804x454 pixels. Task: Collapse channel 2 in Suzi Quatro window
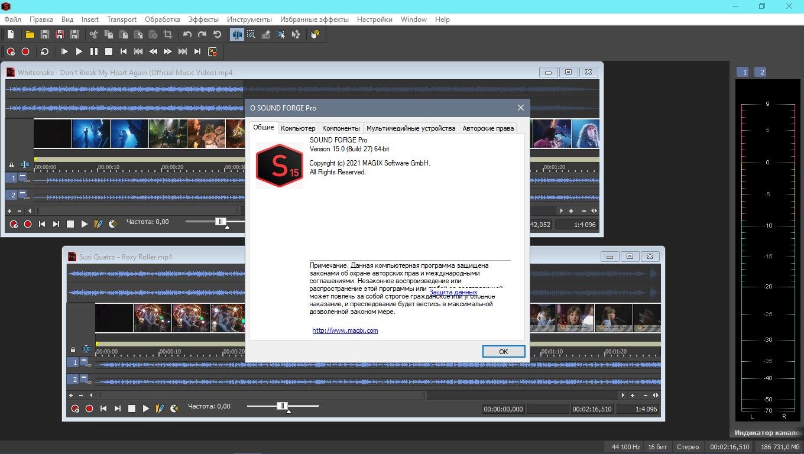coord(84,378)
